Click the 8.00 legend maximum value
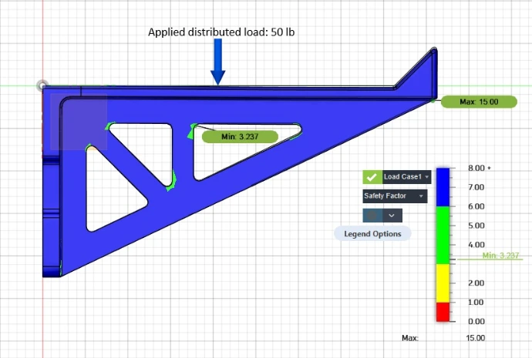The height and width of the screenshot is (358, 532). click(x=477, y=168)
